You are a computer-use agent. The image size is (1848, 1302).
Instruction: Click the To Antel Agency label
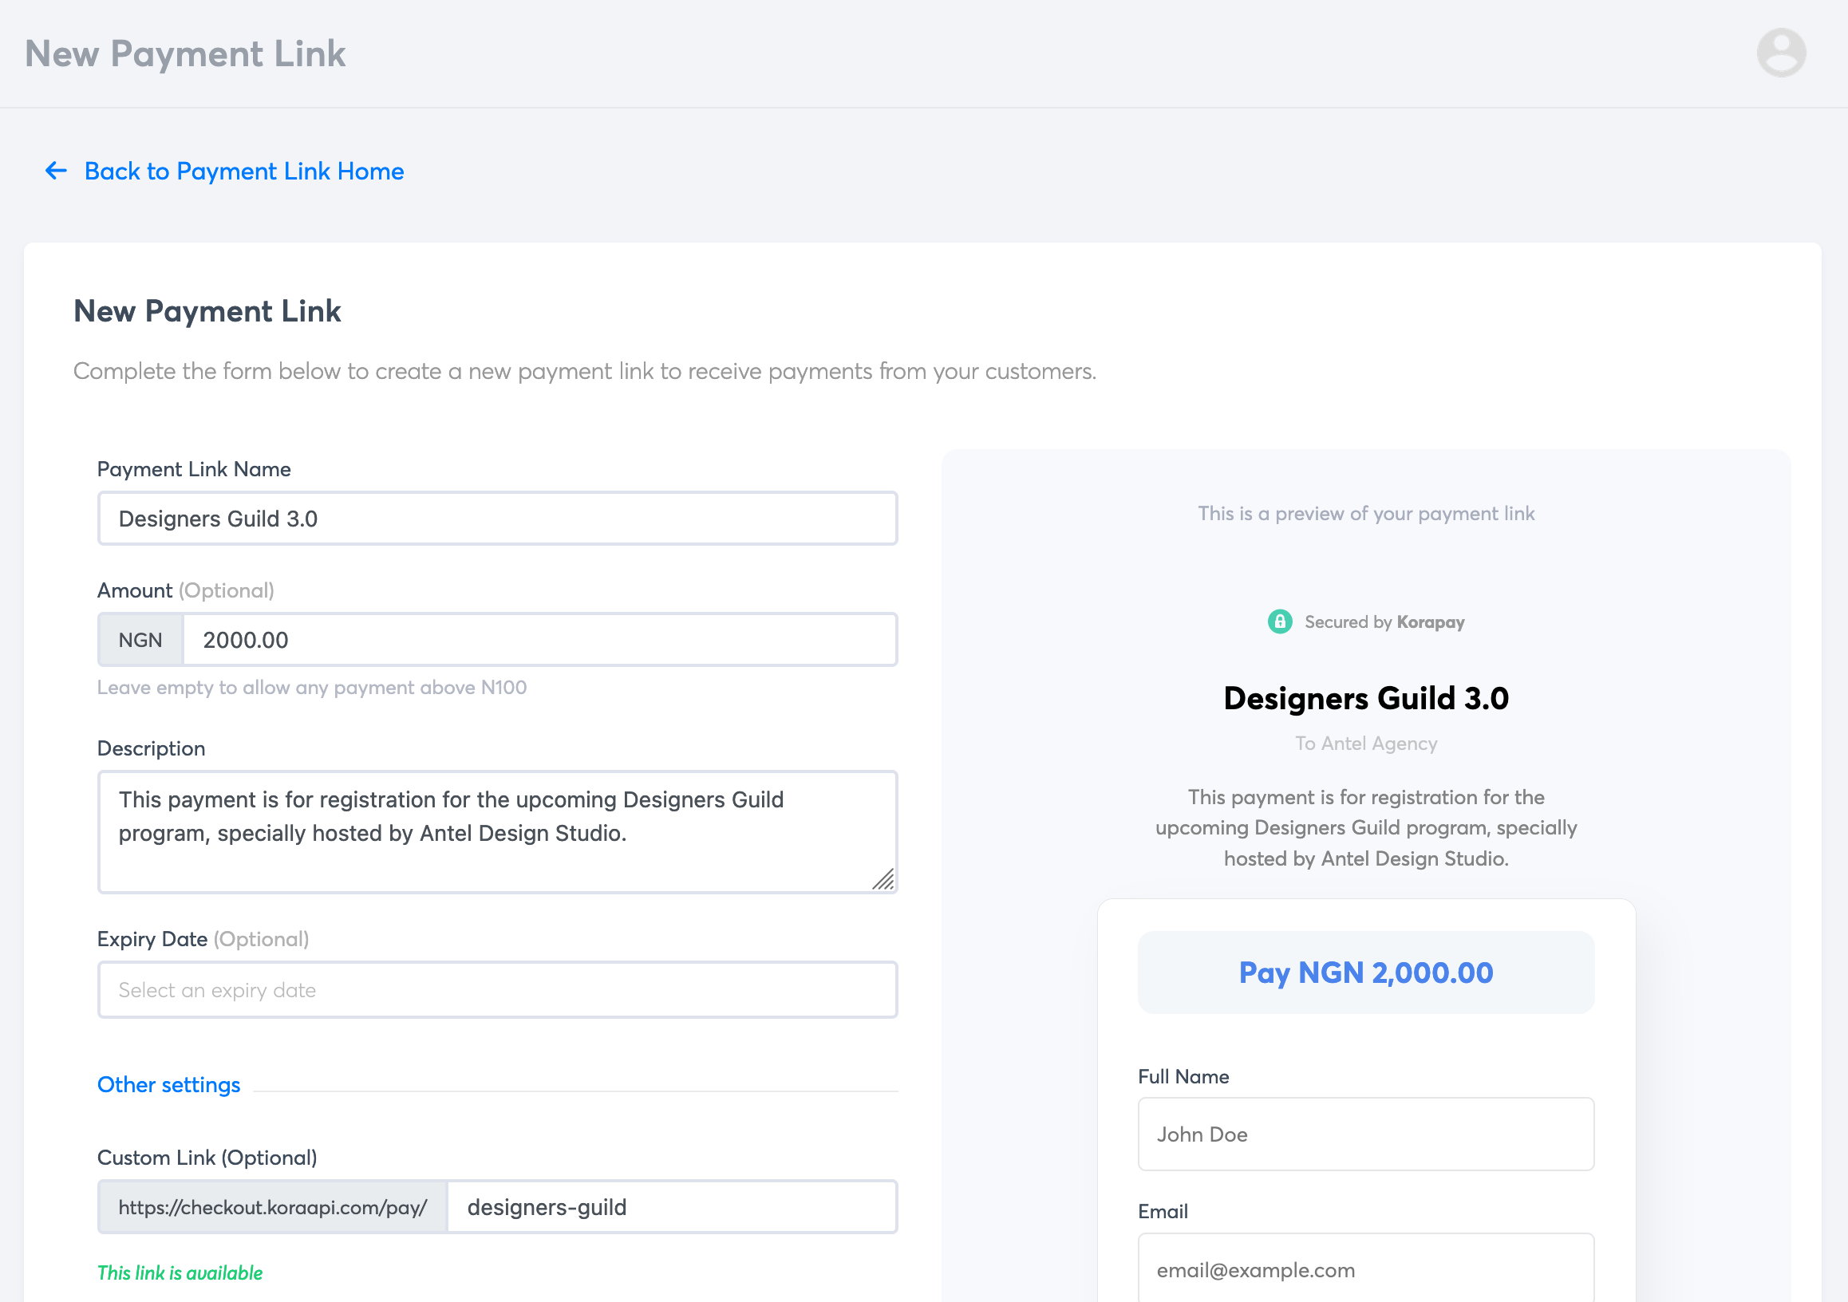point(1366,743)
